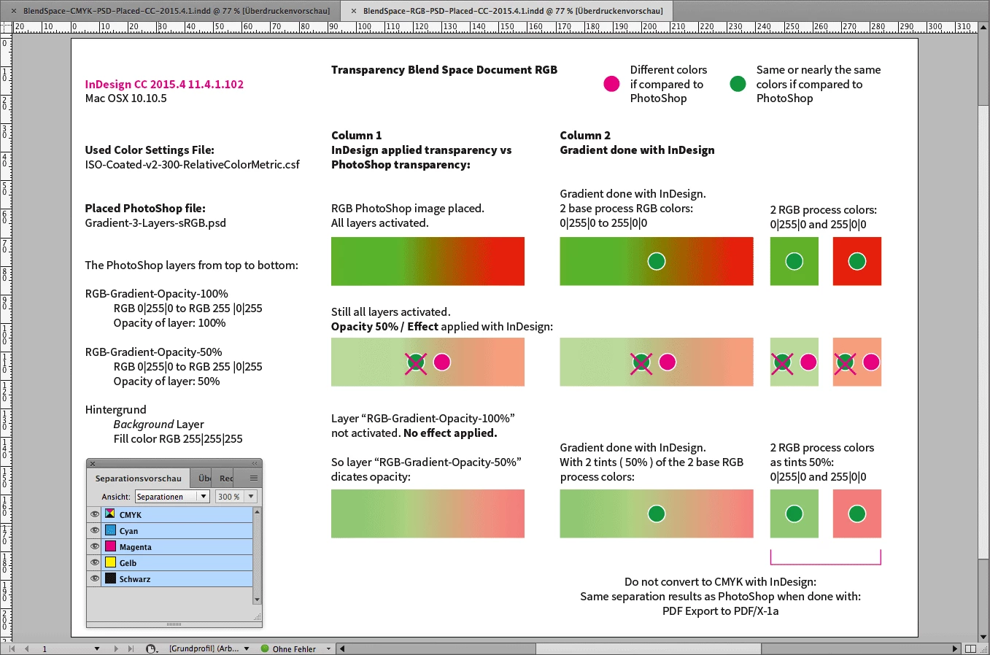Collapse the separations panel with double-arrow icon
Screen dimensions: 990x655
[x=255, y=463]
